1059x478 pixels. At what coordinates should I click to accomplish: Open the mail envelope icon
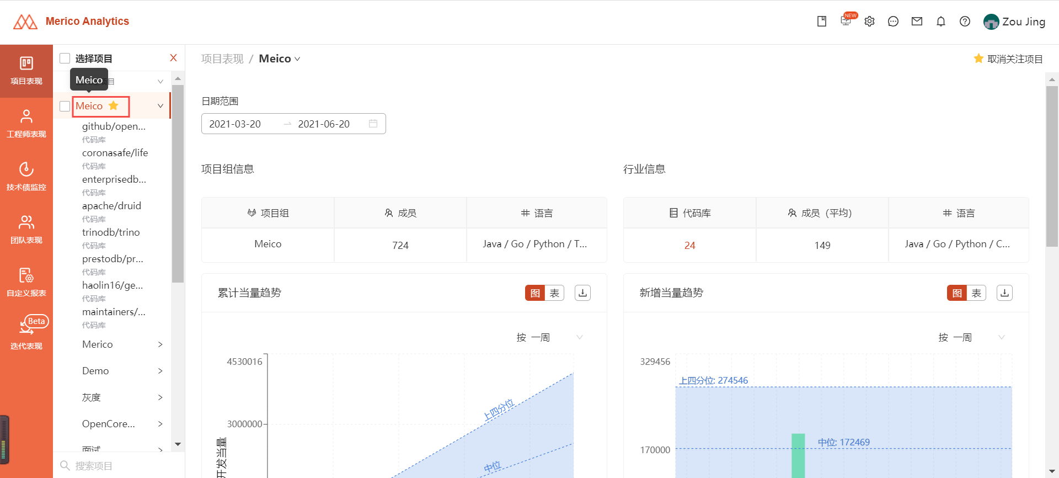(917, 22)
